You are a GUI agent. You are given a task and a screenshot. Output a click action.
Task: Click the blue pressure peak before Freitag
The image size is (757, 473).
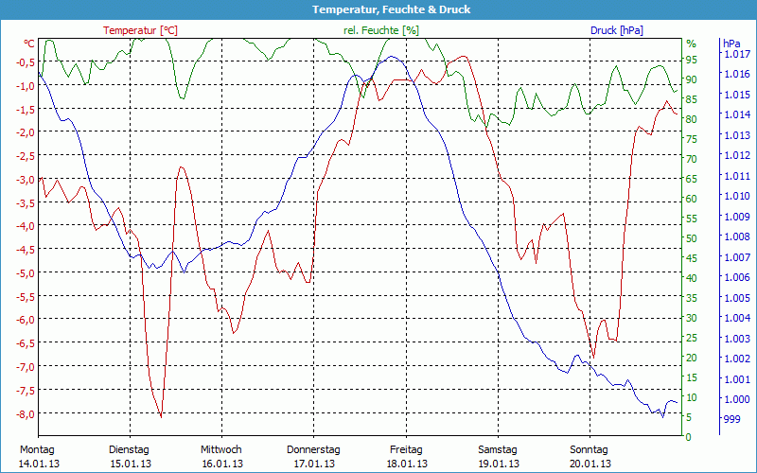pos(391,57)
